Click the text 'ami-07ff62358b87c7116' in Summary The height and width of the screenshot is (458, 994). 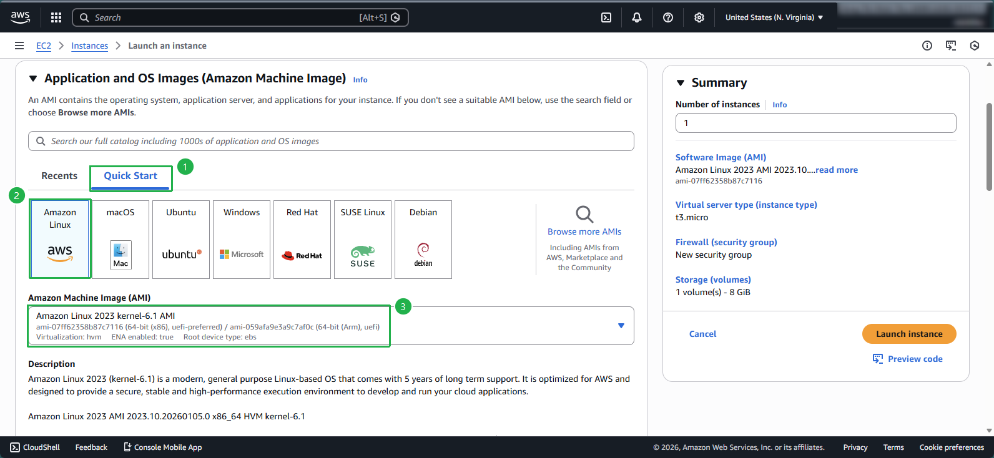(719, 181)
